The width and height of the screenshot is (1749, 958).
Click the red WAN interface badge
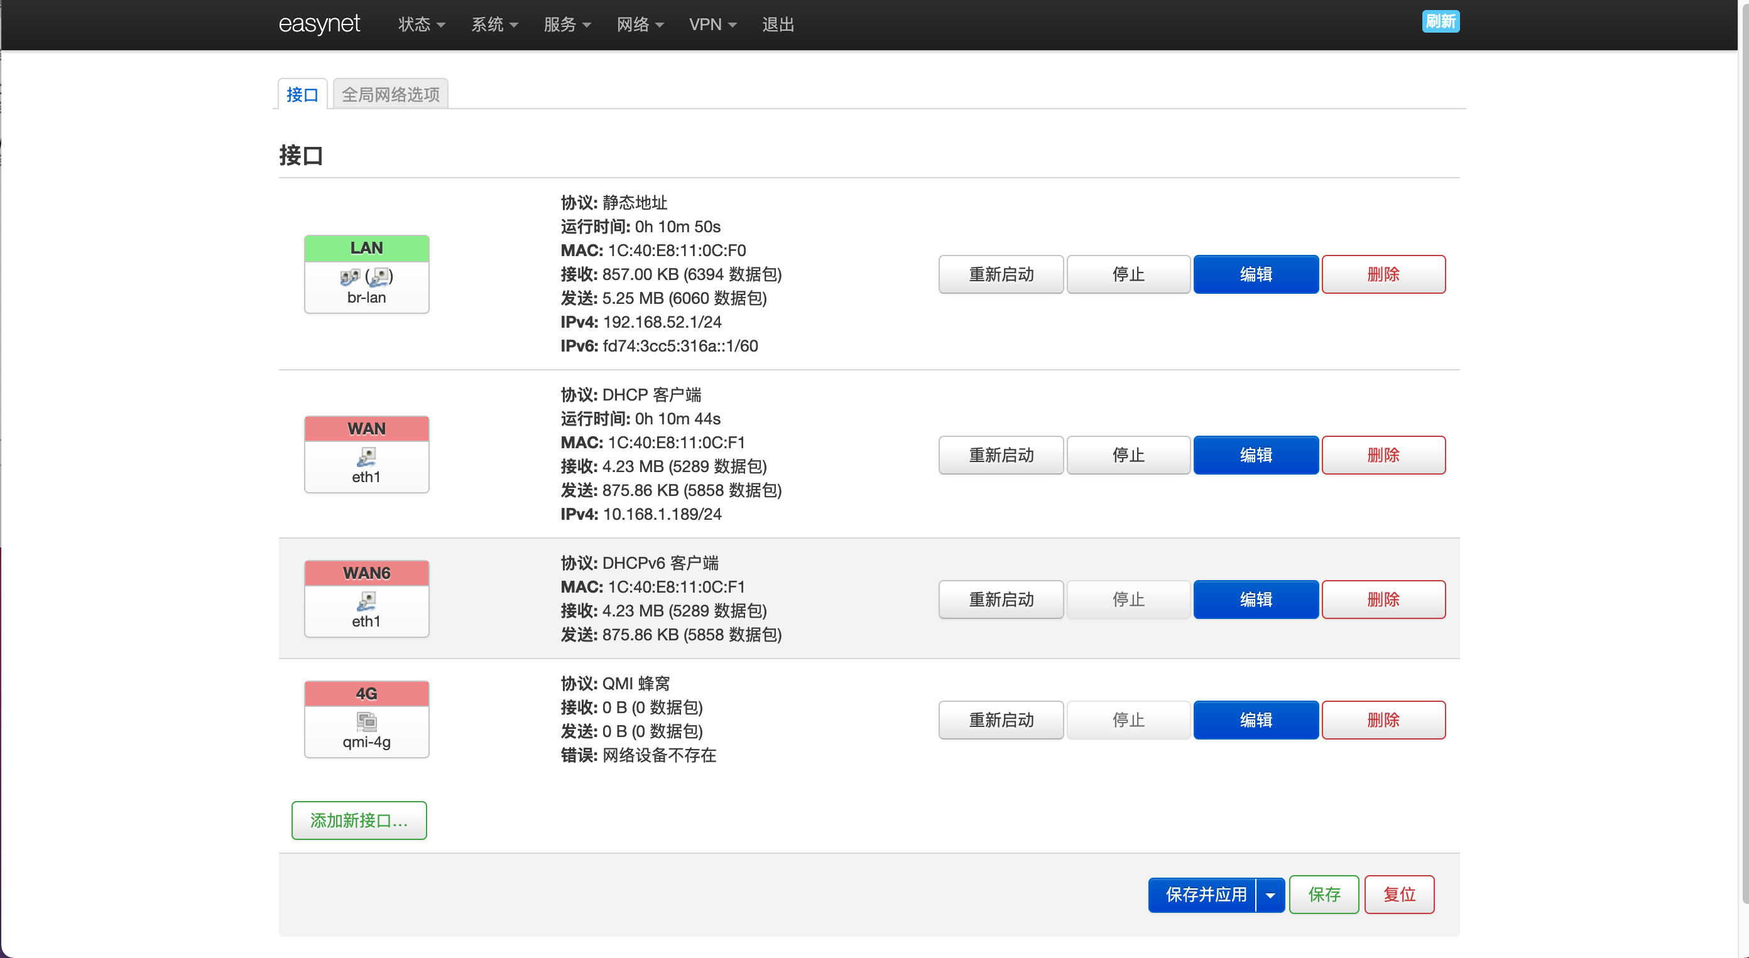pyautogui.click(x=367, y=429)
